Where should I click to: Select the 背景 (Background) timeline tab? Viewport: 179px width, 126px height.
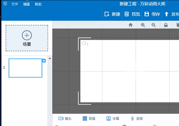click(89, 118)
